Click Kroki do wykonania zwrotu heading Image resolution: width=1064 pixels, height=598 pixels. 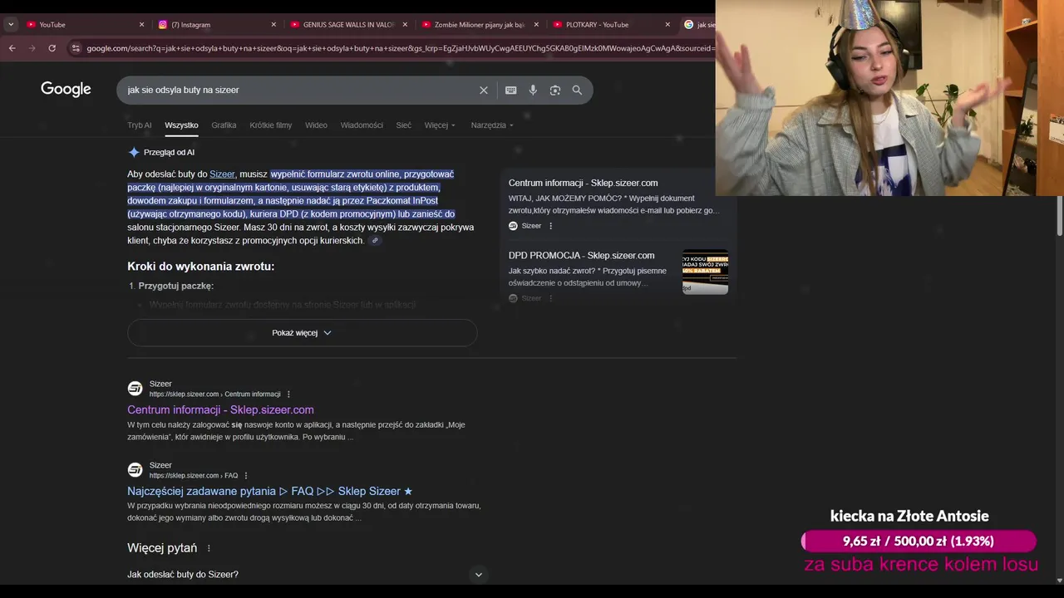tap(200, 267)
